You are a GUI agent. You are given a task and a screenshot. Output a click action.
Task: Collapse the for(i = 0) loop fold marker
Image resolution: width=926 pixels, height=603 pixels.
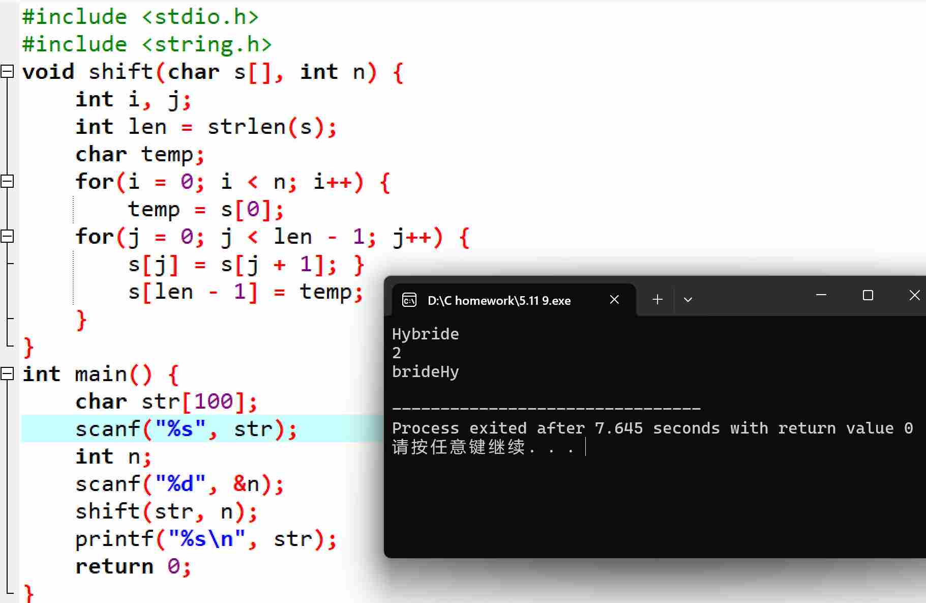(7, 181)
